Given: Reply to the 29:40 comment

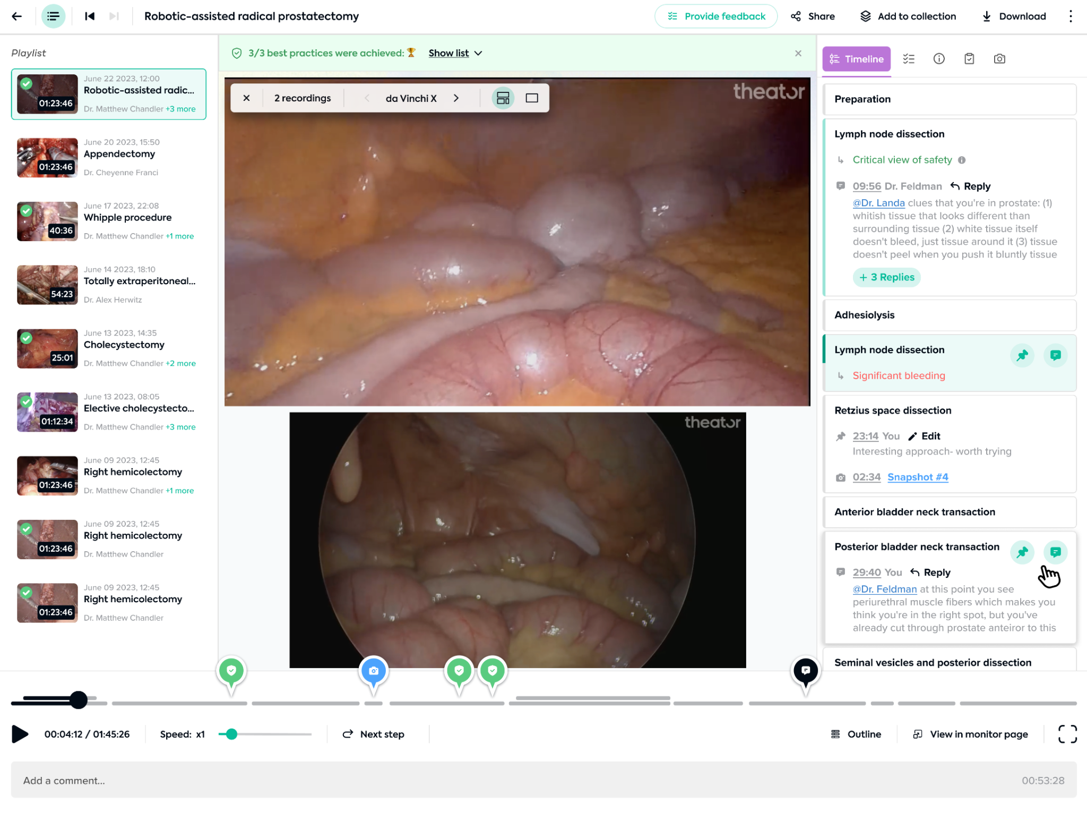Looking at the screenshot, I should tap(930, 573).
